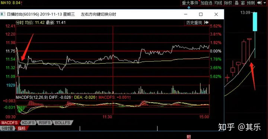Click the DIFF: -0.026 value

pos(60,97)
